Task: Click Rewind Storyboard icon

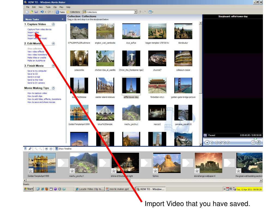Action: (46, 149)
